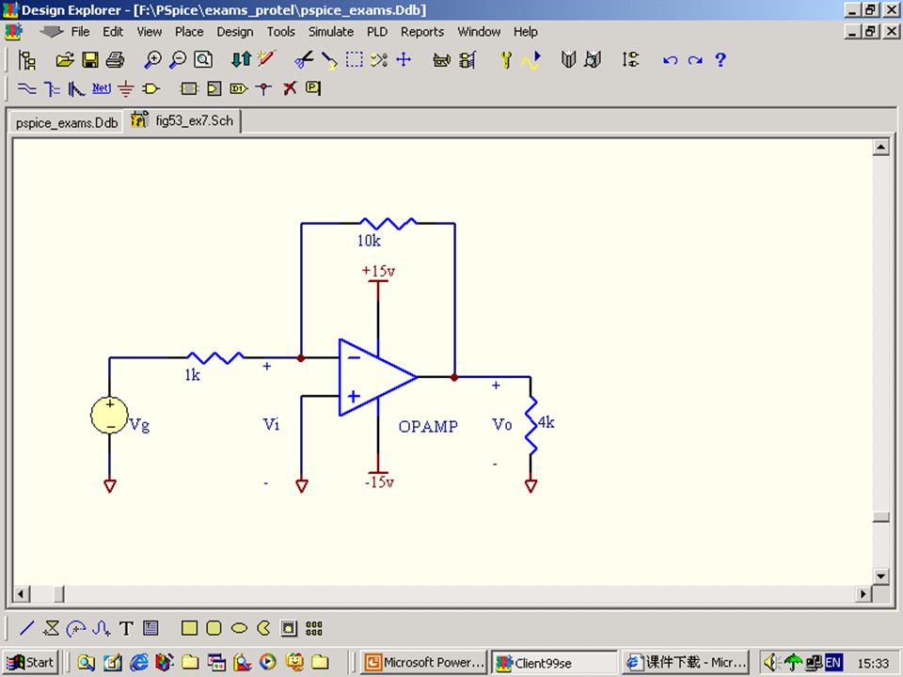Screen dimensions: 903x677
Task: Click the vertical scrollbar down arrow
Action: pyautogui.click(x=880, y=576)
